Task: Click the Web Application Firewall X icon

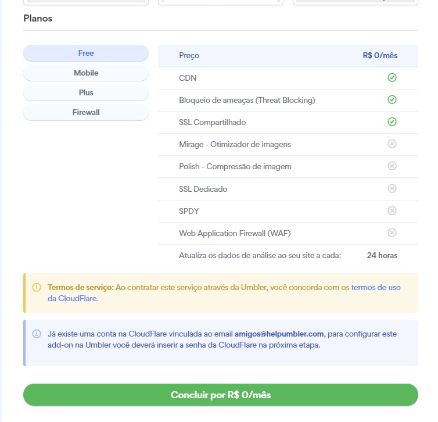Action: click(x=392, y=233)
